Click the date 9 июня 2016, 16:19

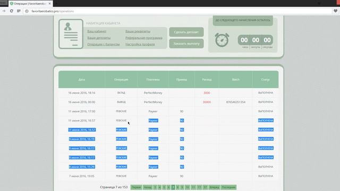tap(82, 139)
